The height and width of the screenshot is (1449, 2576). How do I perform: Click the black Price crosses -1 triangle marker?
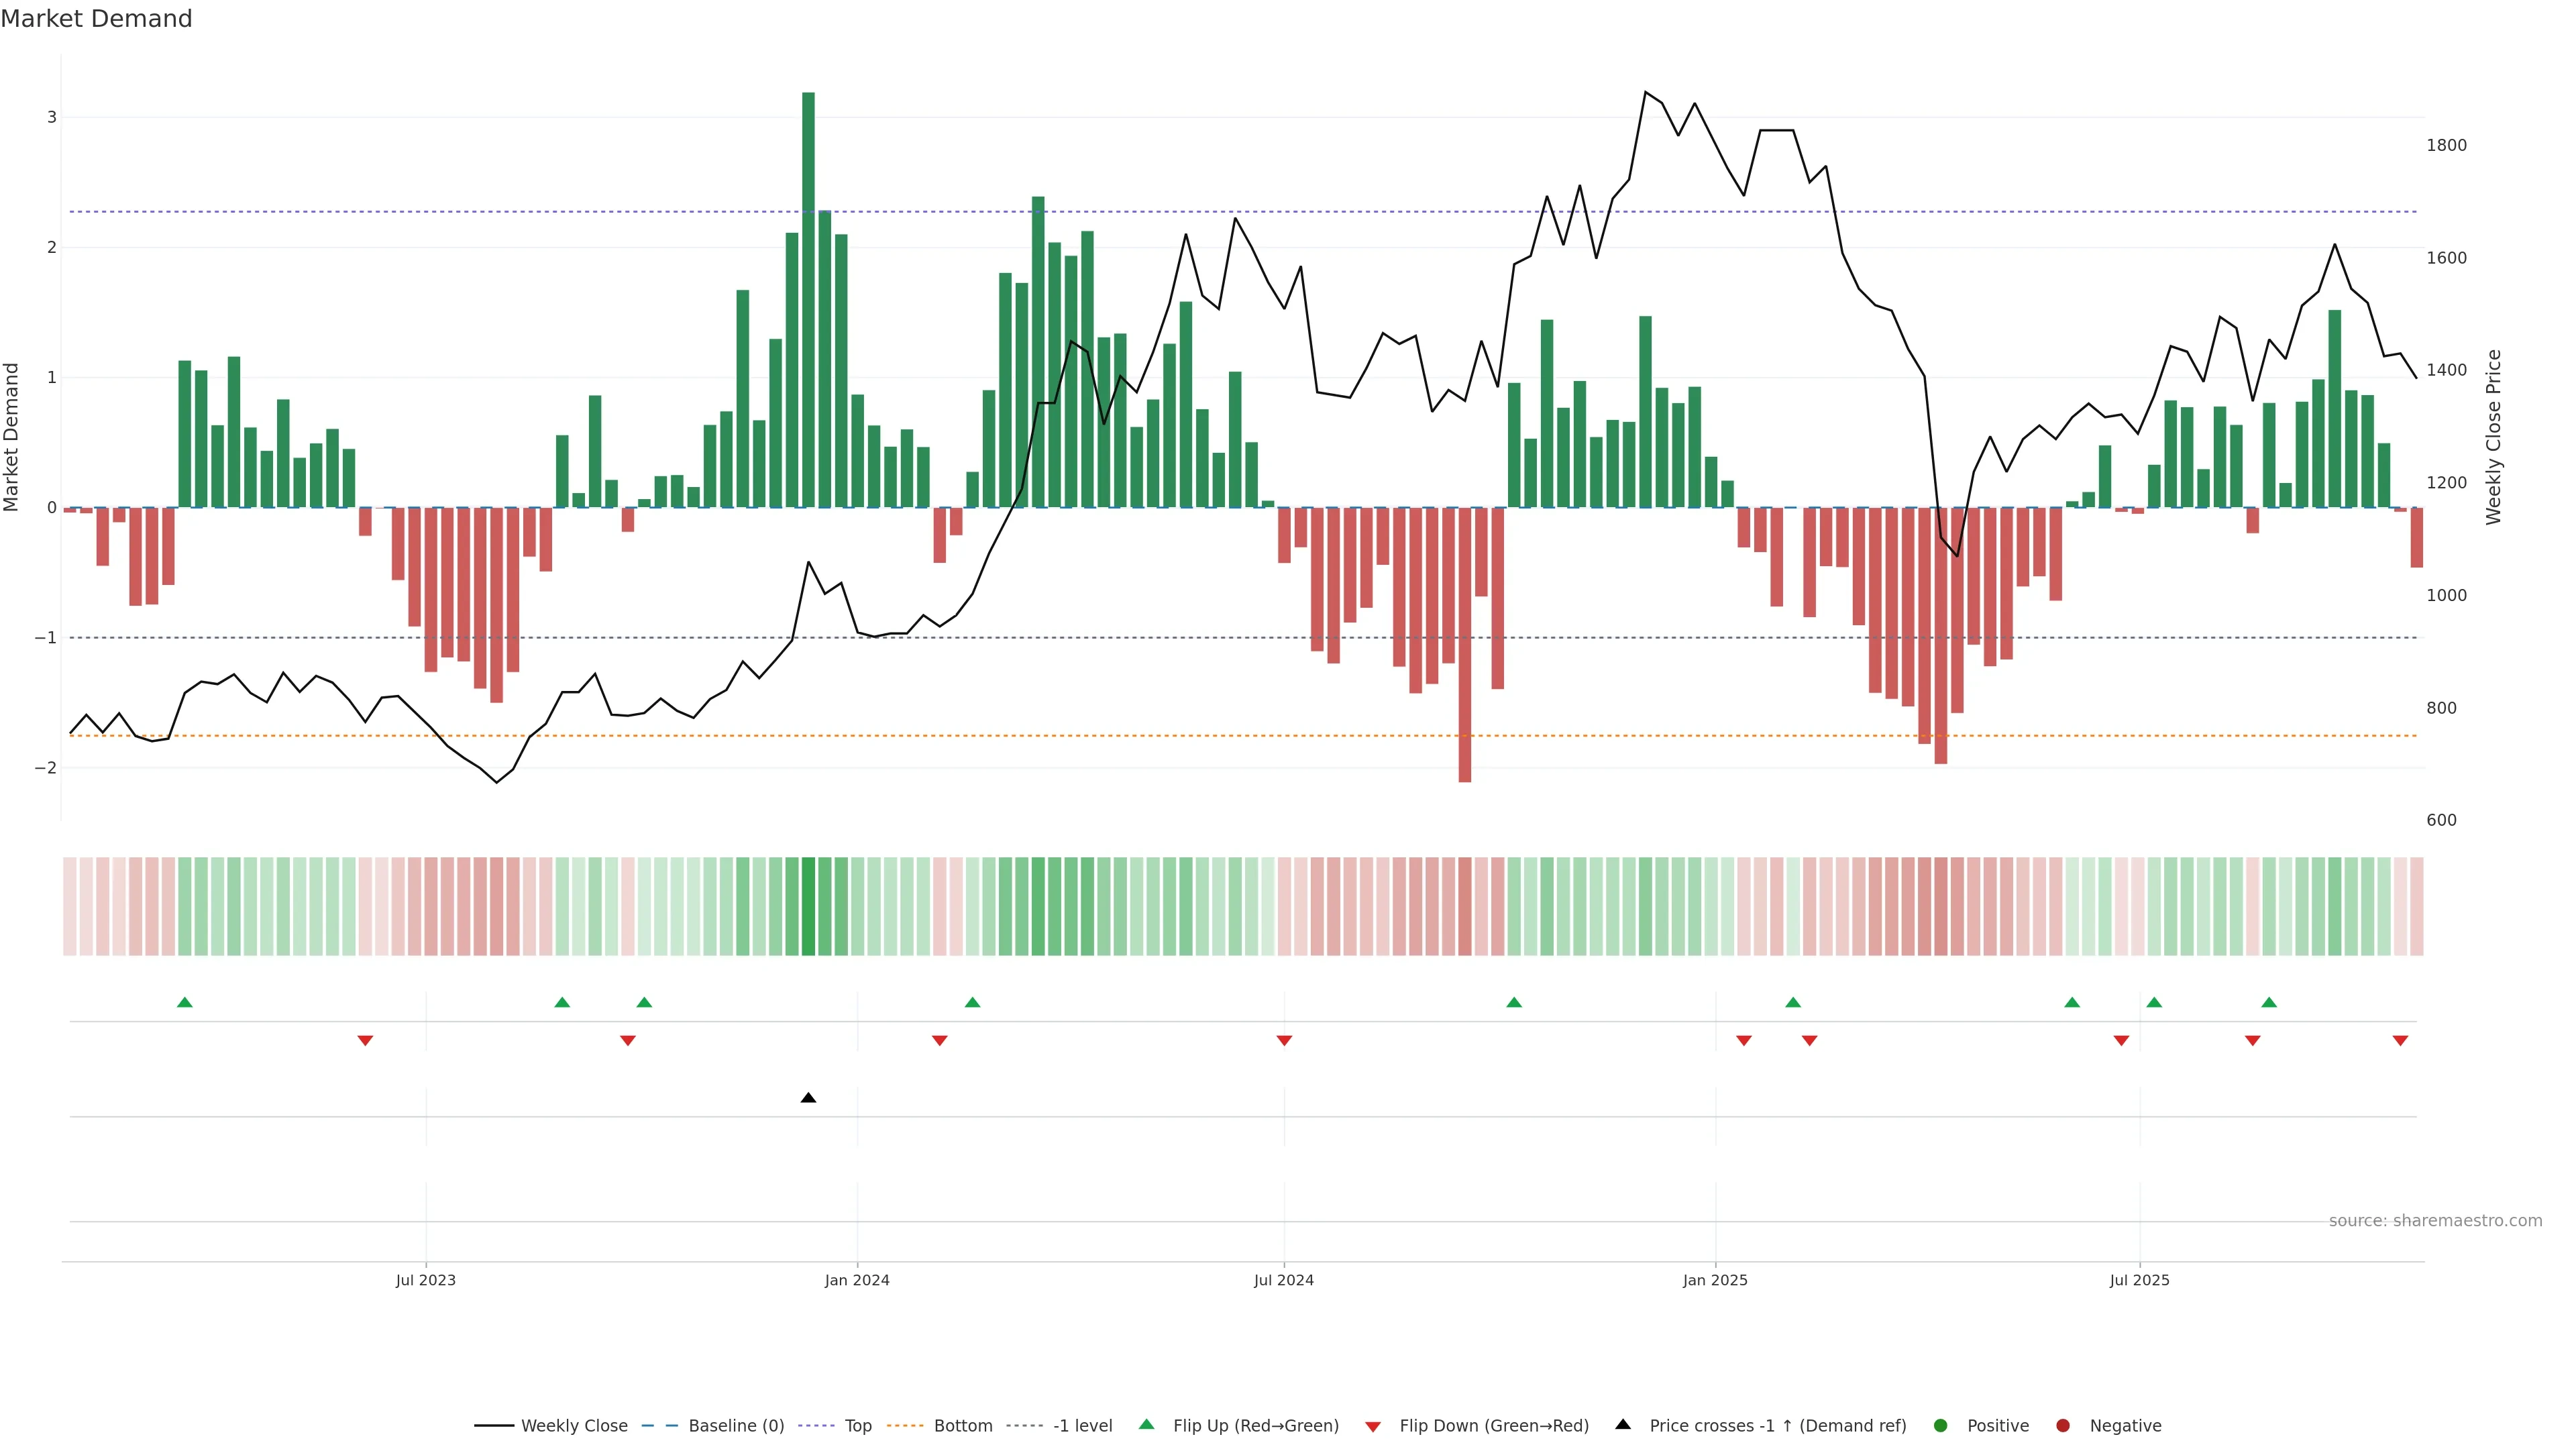(x=808, y=1098)
